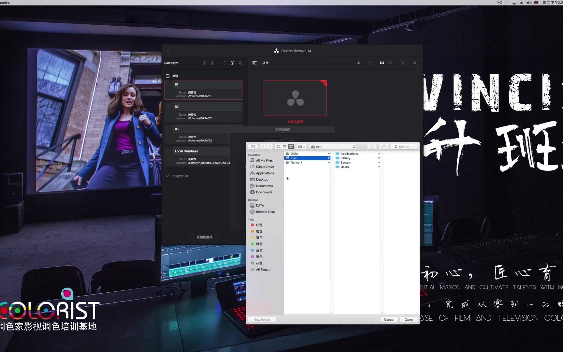Toggle the database sidebar panel icon
The height and width of the screenshot is (352, 563).
255,63
